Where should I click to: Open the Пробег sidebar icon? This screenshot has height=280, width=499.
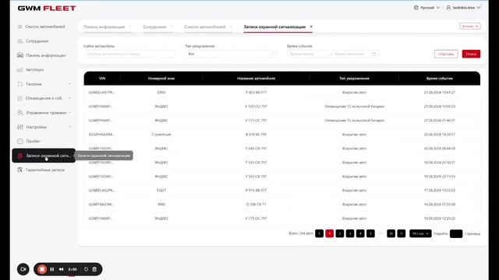[20, 141]
